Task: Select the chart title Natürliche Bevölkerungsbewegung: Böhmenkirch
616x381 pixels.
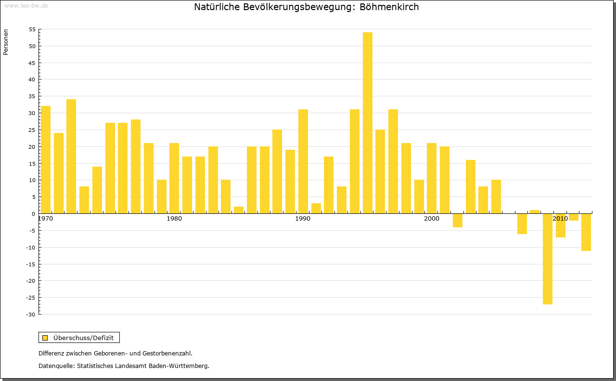Action: pyautogui.click(x=306, y=7)
